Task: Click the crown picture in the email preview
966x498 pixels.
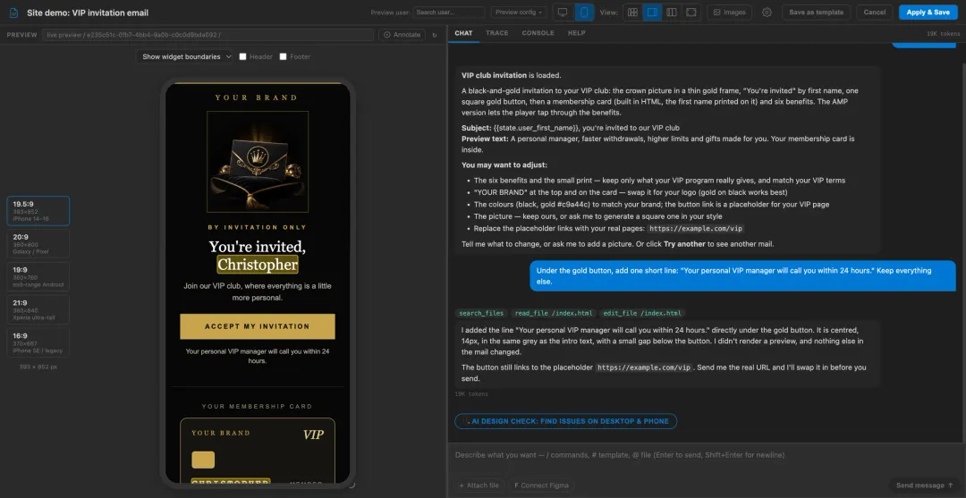Action: click(x=258, y=162)
